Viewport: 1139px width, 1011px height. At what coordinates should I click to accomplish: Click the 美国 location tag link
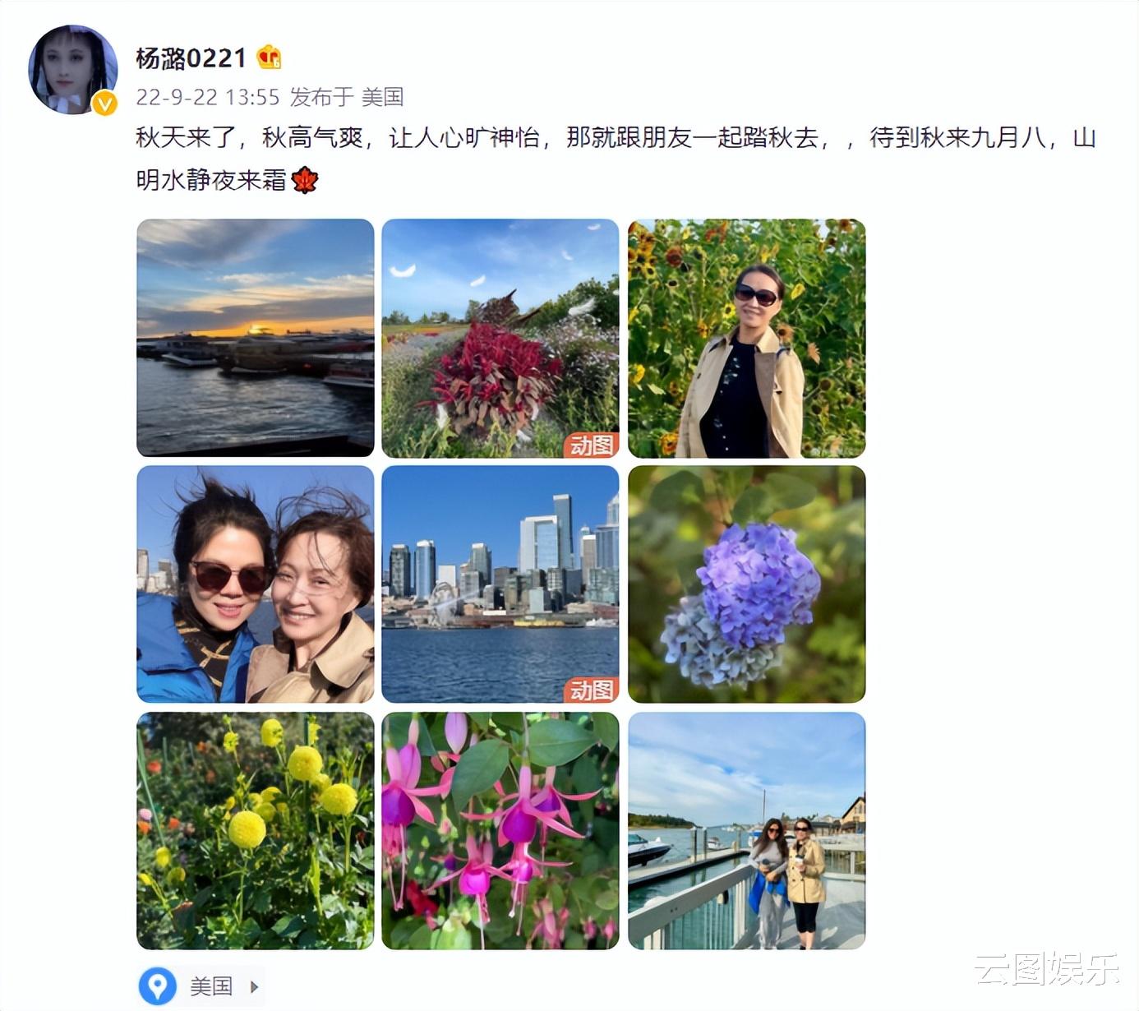pos(211,986)
